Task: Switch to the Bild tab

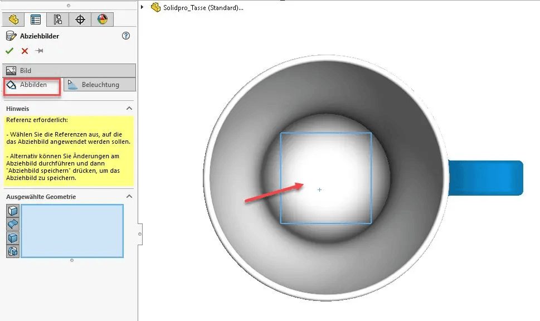Action: pos(69,71)
